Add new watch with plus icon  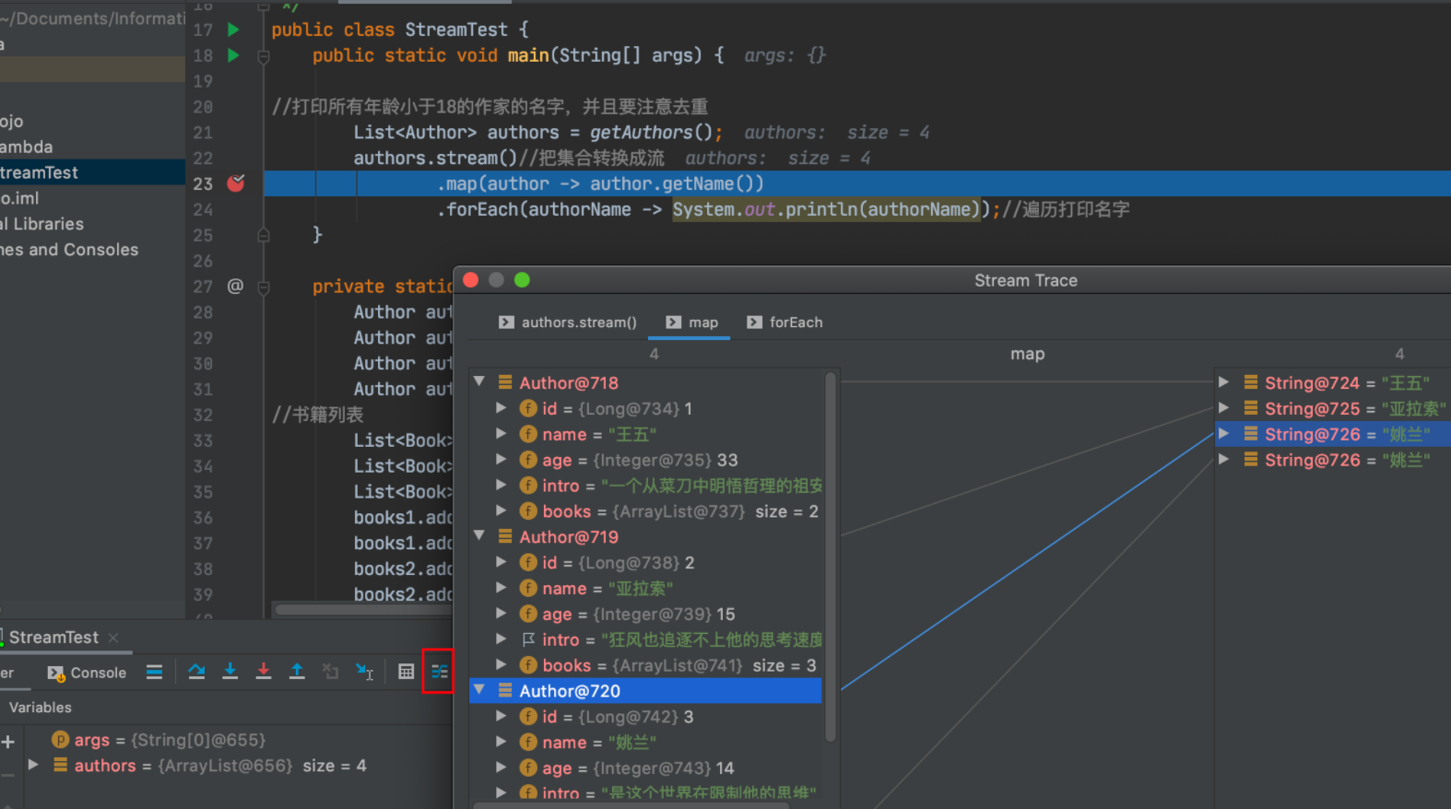coord(8,741)
